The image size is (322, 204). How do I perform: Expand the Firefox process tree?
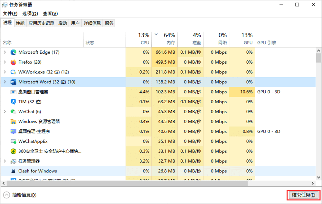(5, 62)
